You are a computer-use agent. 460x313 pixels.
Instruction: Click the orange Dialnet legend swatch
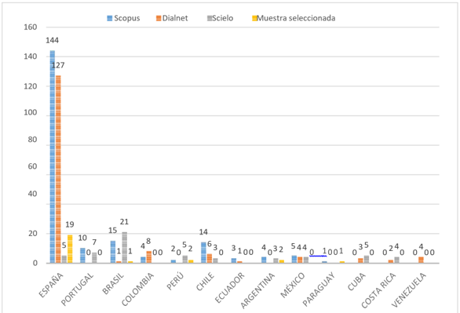click(x=159, y=18)
